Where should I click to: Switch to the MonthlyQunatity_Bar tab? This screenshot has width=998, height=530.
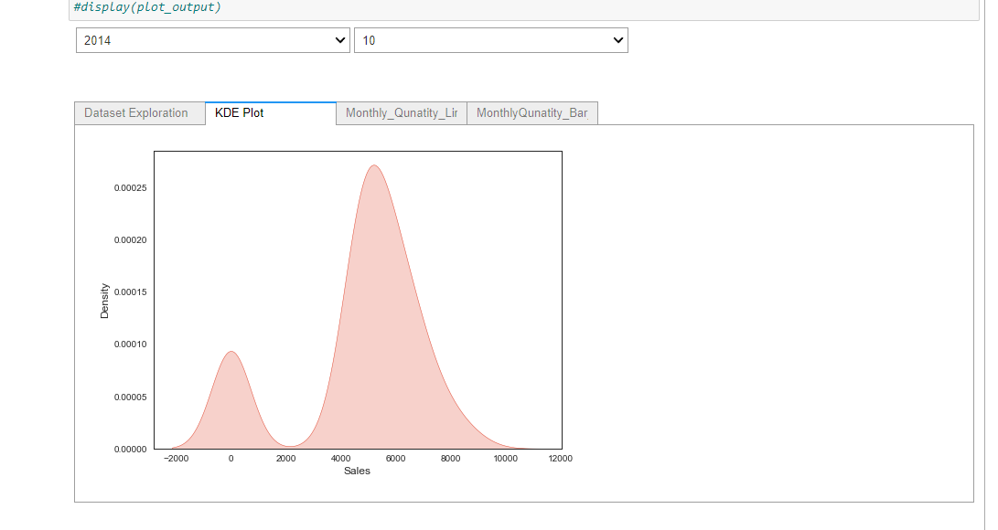point(531,112)
